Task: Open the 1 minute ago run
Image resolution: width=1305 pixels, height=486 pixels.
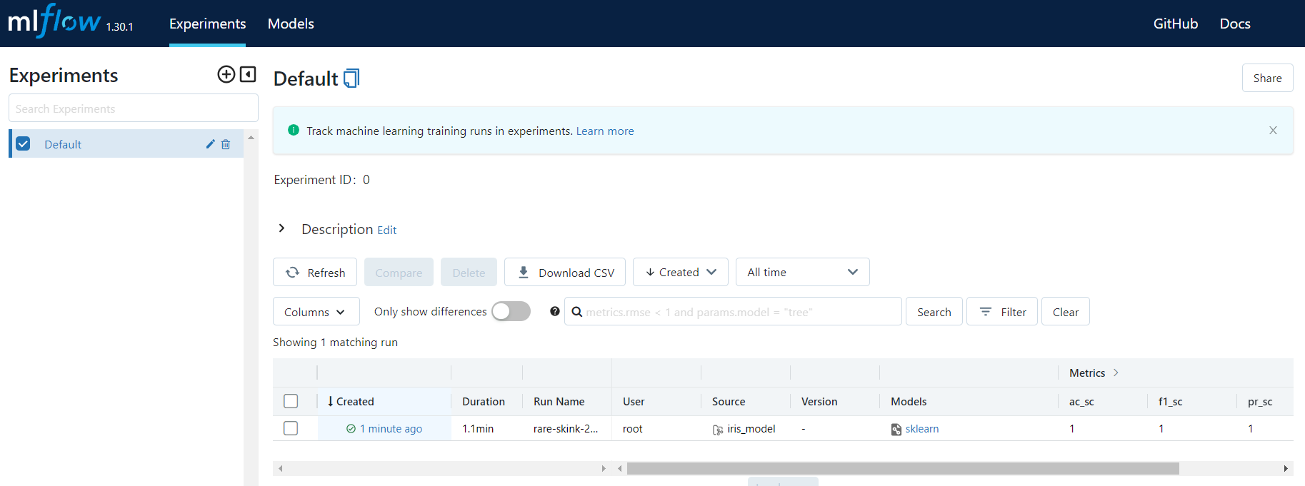Action: (x=391, y=428)
